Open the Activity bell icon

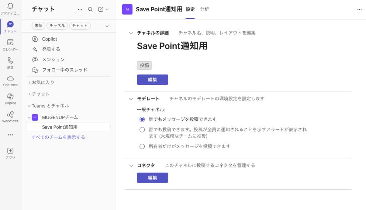10,6
